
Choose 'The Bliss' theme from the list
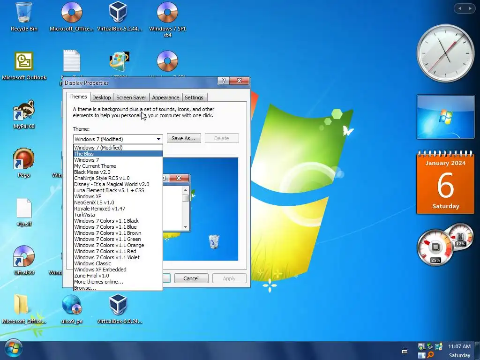(x=118, y=154)
